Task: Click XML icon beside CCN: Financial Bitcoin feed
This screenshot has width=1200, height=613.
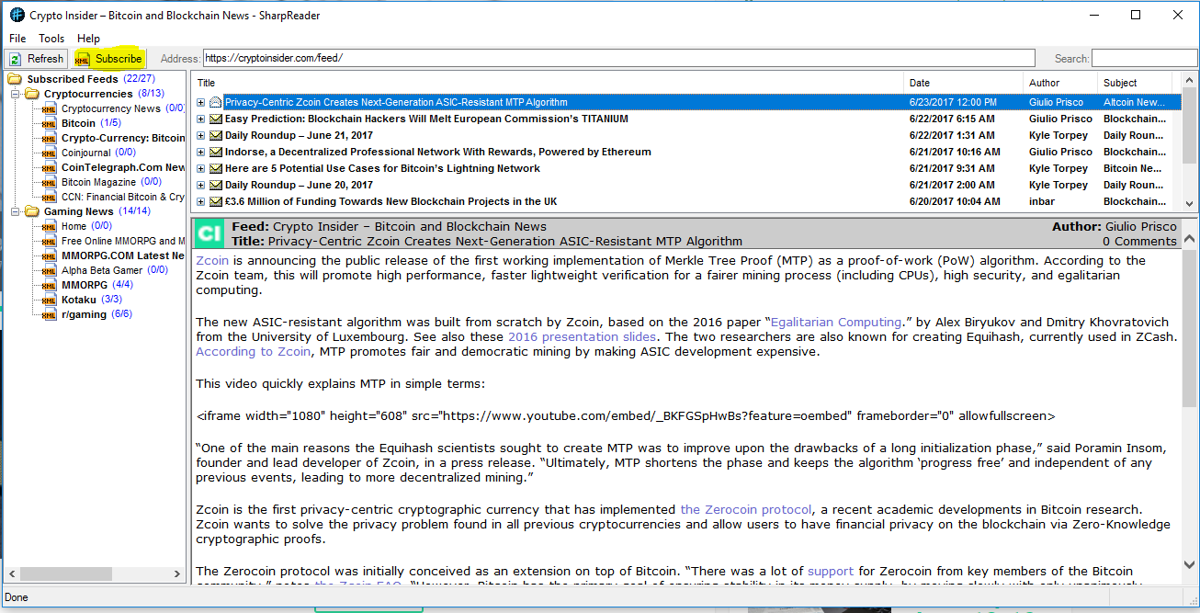Action: tap(50, 197)
